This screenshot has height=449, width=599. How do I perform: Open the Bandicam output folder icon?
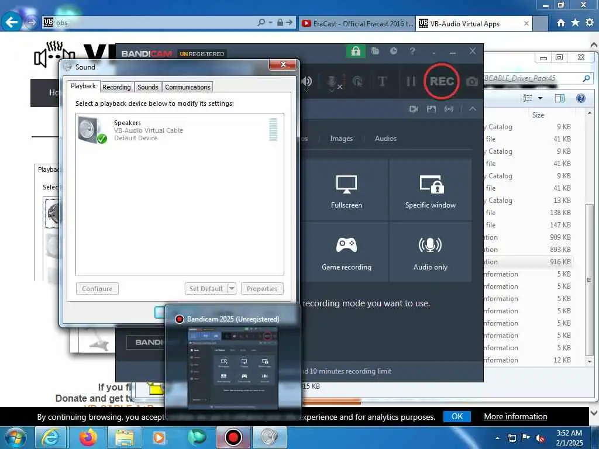click(x=375, y=51)
